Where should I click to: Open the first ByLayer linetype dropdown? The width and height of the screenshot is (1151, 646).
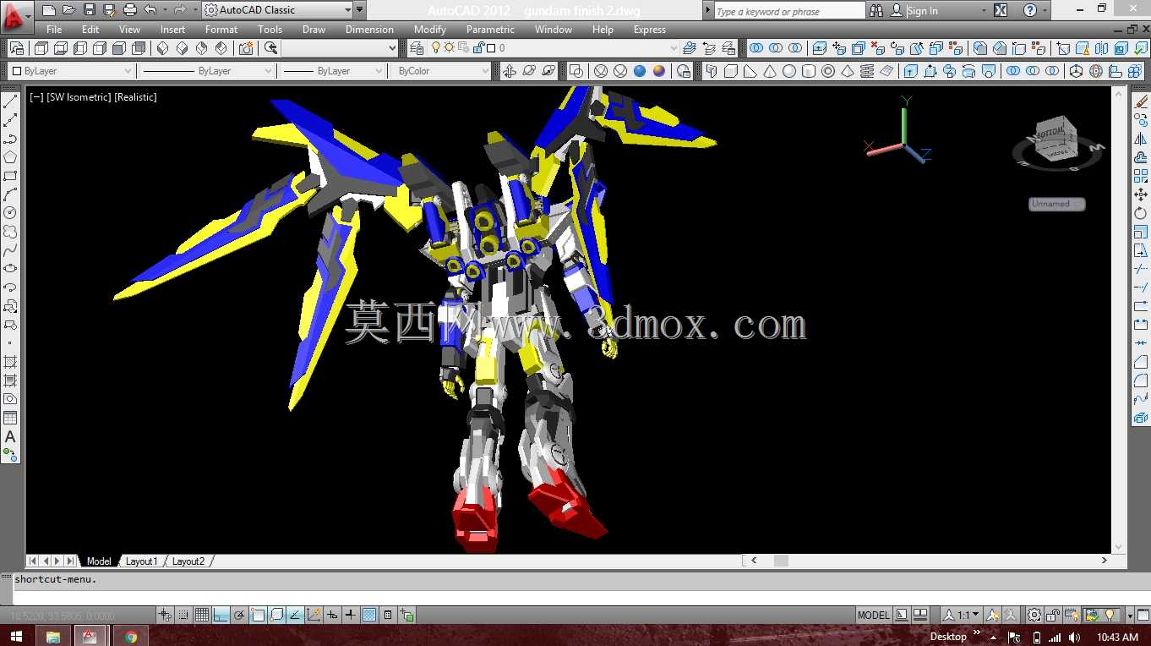[x=206, y=71]
